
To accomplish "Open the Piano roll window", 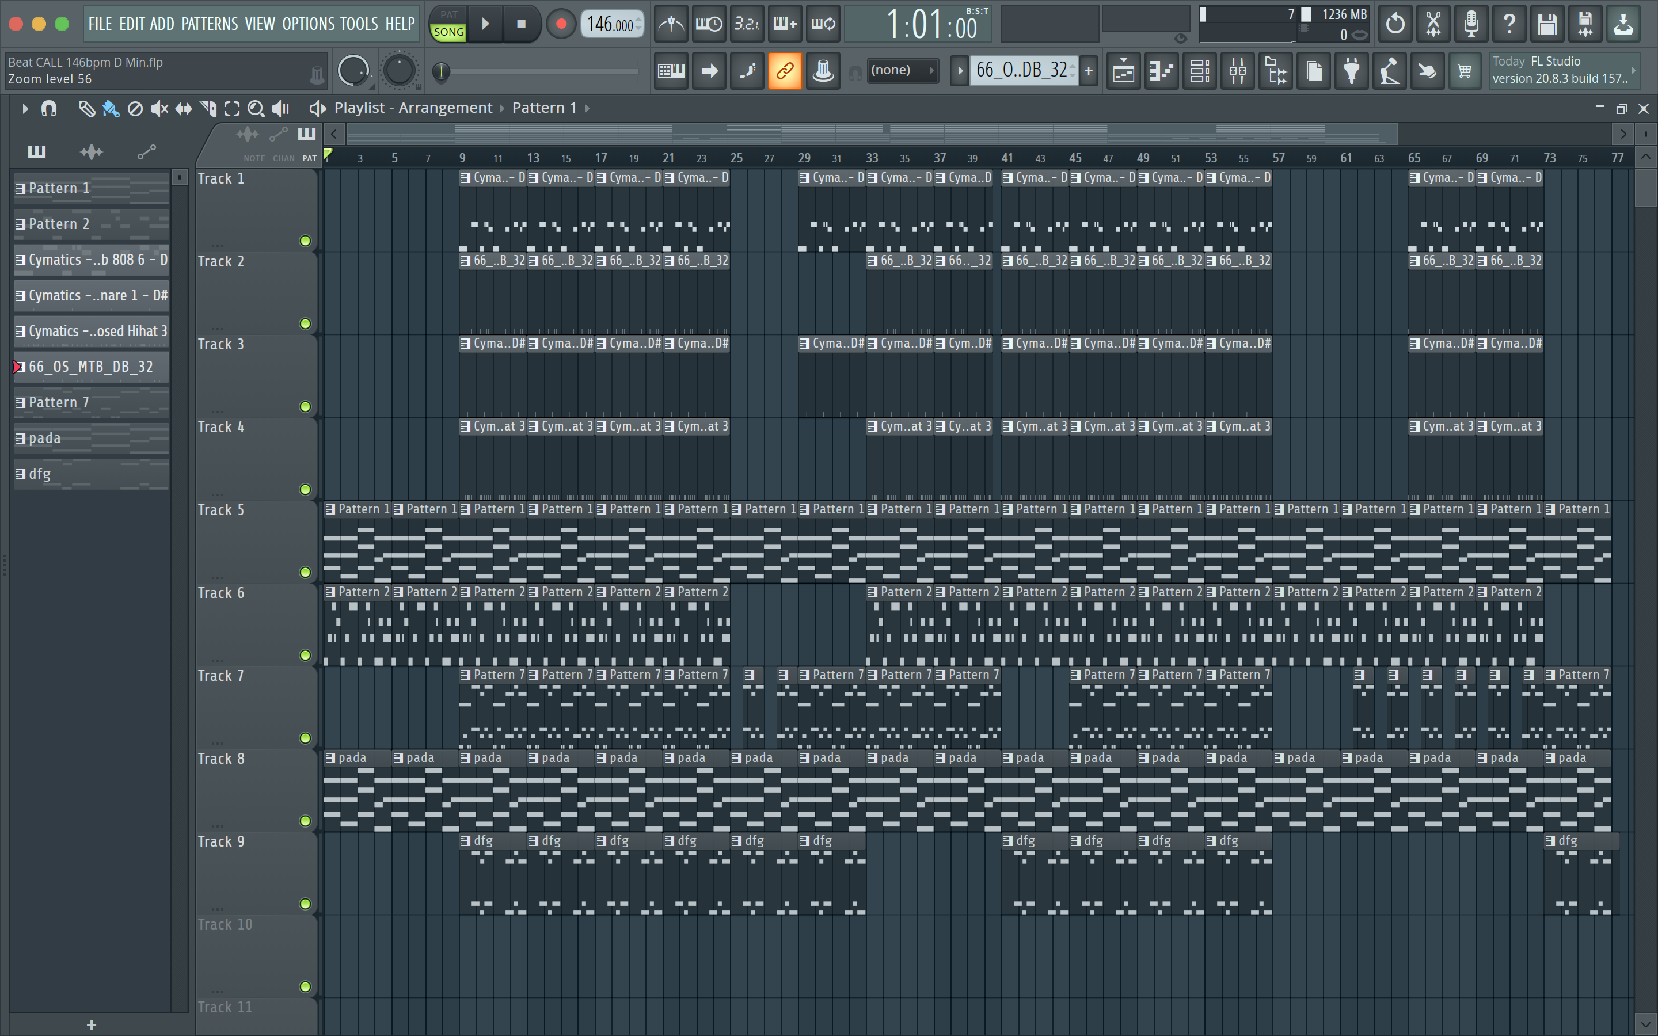I will (x=1162, y=70).
